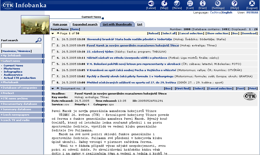Open the Cart icon
Screen dimensions: 260x155
pos(190,4)
